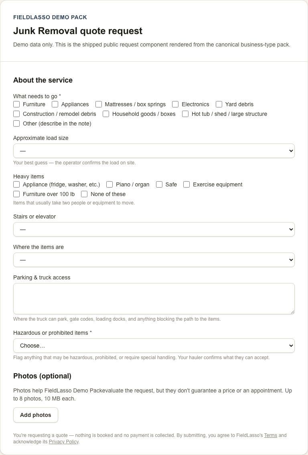Tick Construction / remodel debris

16,114
